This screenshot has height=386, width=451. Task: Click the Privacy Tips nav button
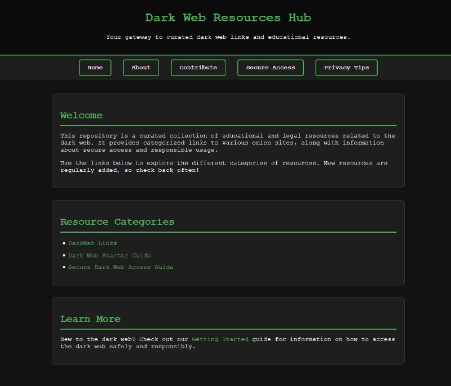346,68
